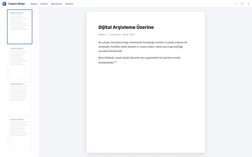
Task: Click the empty gray canvas beside the page
Action: pyautogui.click(x=228, y=80)
